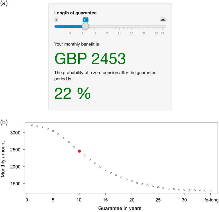The width and height of the screenshot is (219, 212).
Task: Click the highlighted red point on the chart
Action: click(79, 151)
